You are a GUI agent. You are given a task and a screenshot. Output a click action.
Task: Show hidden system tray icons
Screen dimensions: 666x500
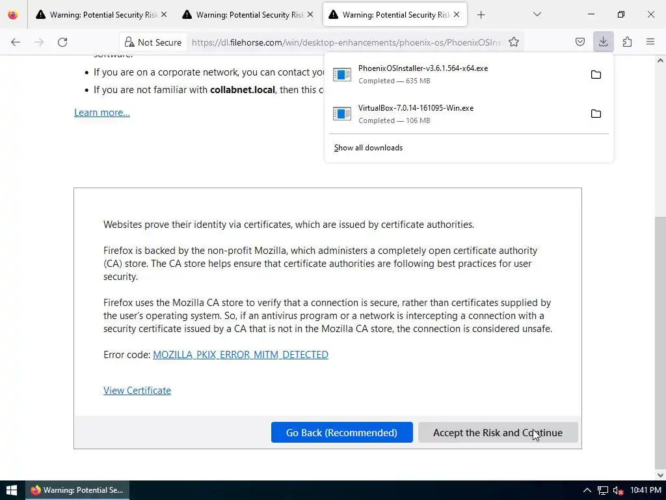pyautogui.click(x=587, y=490)
